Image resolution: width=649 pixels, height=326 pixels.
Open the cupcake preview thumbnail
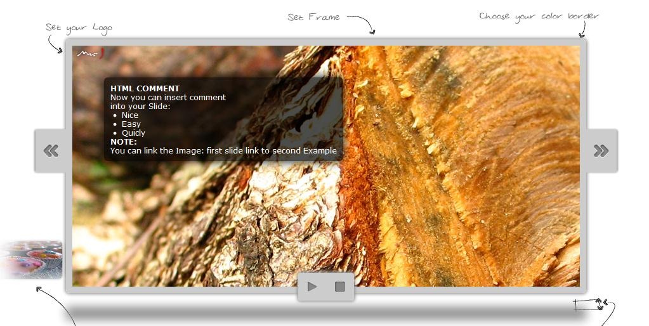pos(32,259)
